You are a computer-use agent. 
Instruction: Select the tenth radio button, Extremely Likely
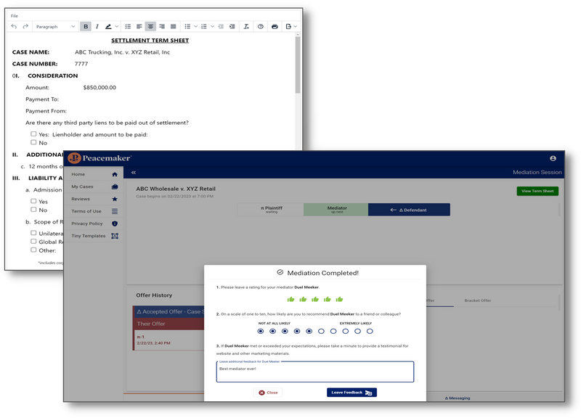point(370,331)
